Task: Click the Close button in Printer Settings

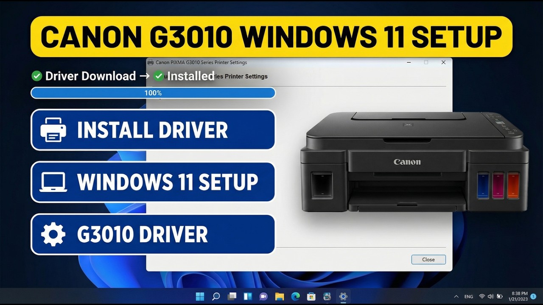Action: pos(428,260)
